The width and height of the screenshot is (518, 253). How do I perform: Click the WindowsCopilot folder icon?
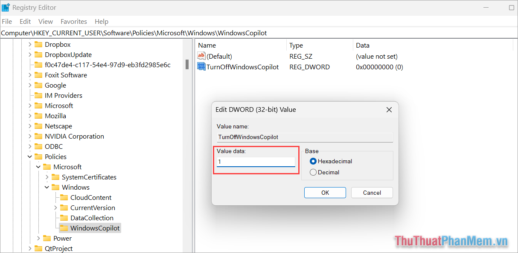pos(64,228)
